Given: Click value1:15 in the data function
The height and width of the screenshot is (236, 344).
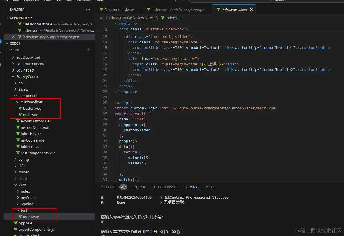Looking at the screenshot, I should tap(139, 158).
